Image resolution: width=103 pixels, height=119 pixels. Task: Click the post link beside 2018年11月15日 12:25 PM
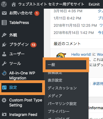[101, 25]
